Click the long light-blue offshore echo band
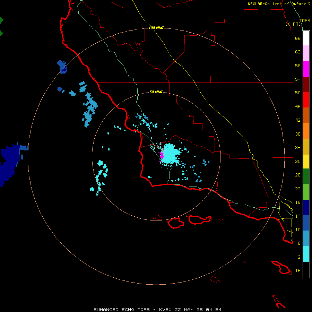 (90, 110)
